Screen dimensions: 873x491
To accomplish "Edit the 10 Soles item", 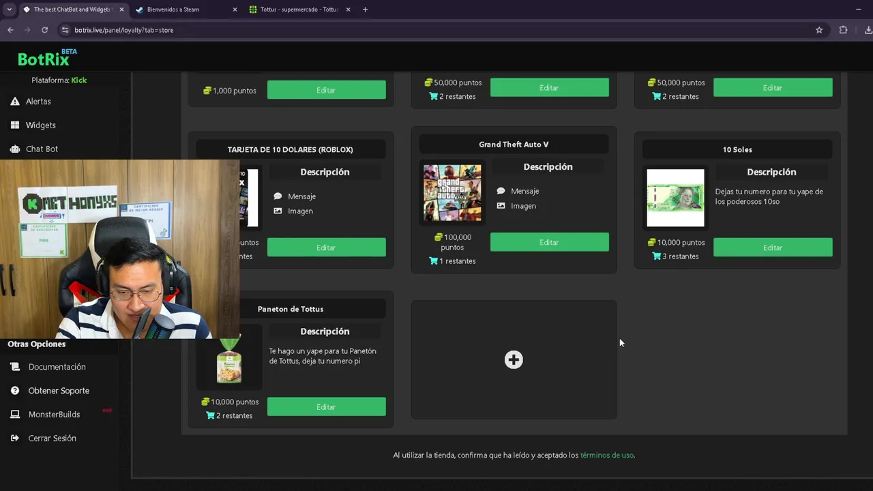I will [773, 248].
